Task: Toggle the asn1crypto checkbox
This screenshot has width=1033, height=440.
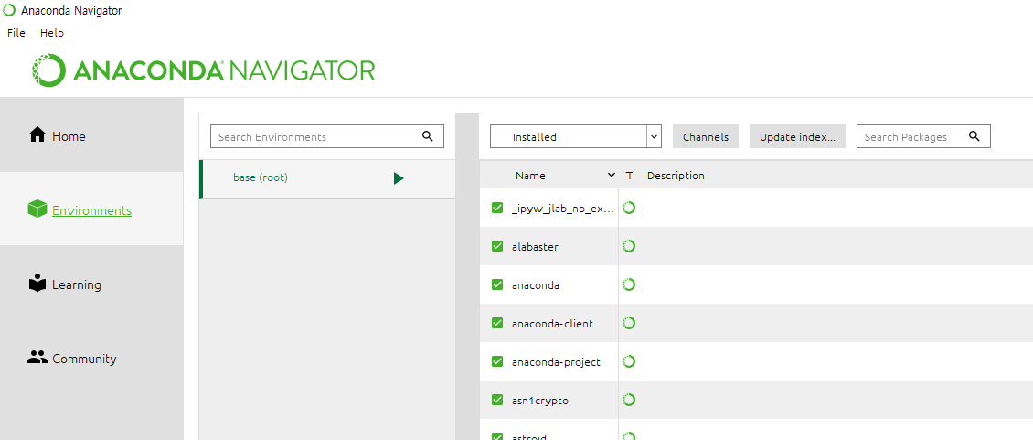Action: (497, 400)
